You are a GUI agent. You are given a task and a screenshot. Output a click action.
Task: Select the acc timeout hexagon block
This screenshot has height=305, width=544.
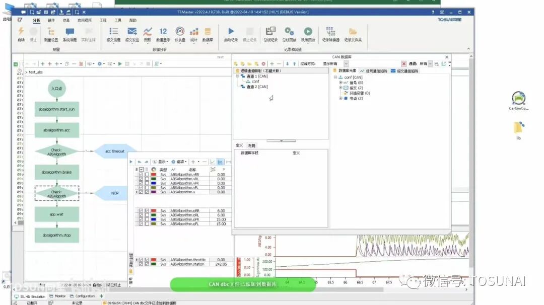[115, 151]
